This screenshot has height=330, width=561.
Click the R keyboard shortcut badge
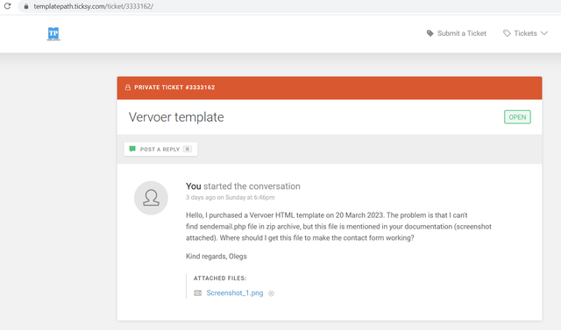[187, 149]
